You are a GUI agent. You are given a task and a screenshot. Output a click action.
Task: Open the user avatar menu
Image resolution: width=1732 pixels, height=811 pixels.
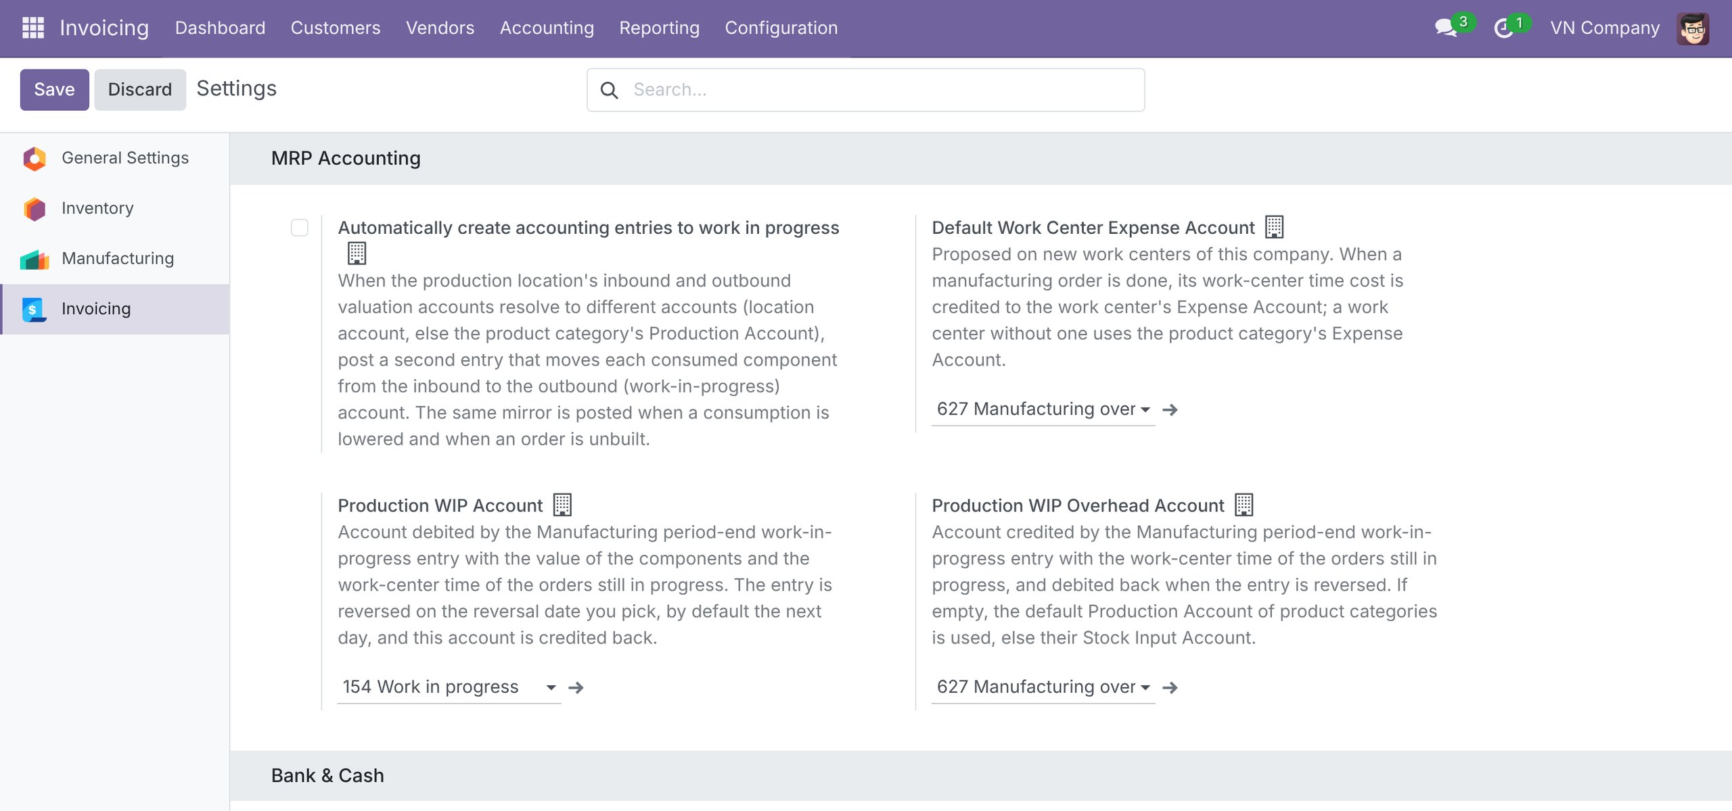(1693, 28)
